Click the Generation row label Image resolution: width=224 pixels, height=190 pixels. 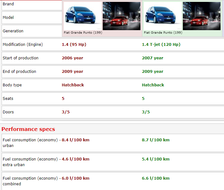(x=13, y=31)
